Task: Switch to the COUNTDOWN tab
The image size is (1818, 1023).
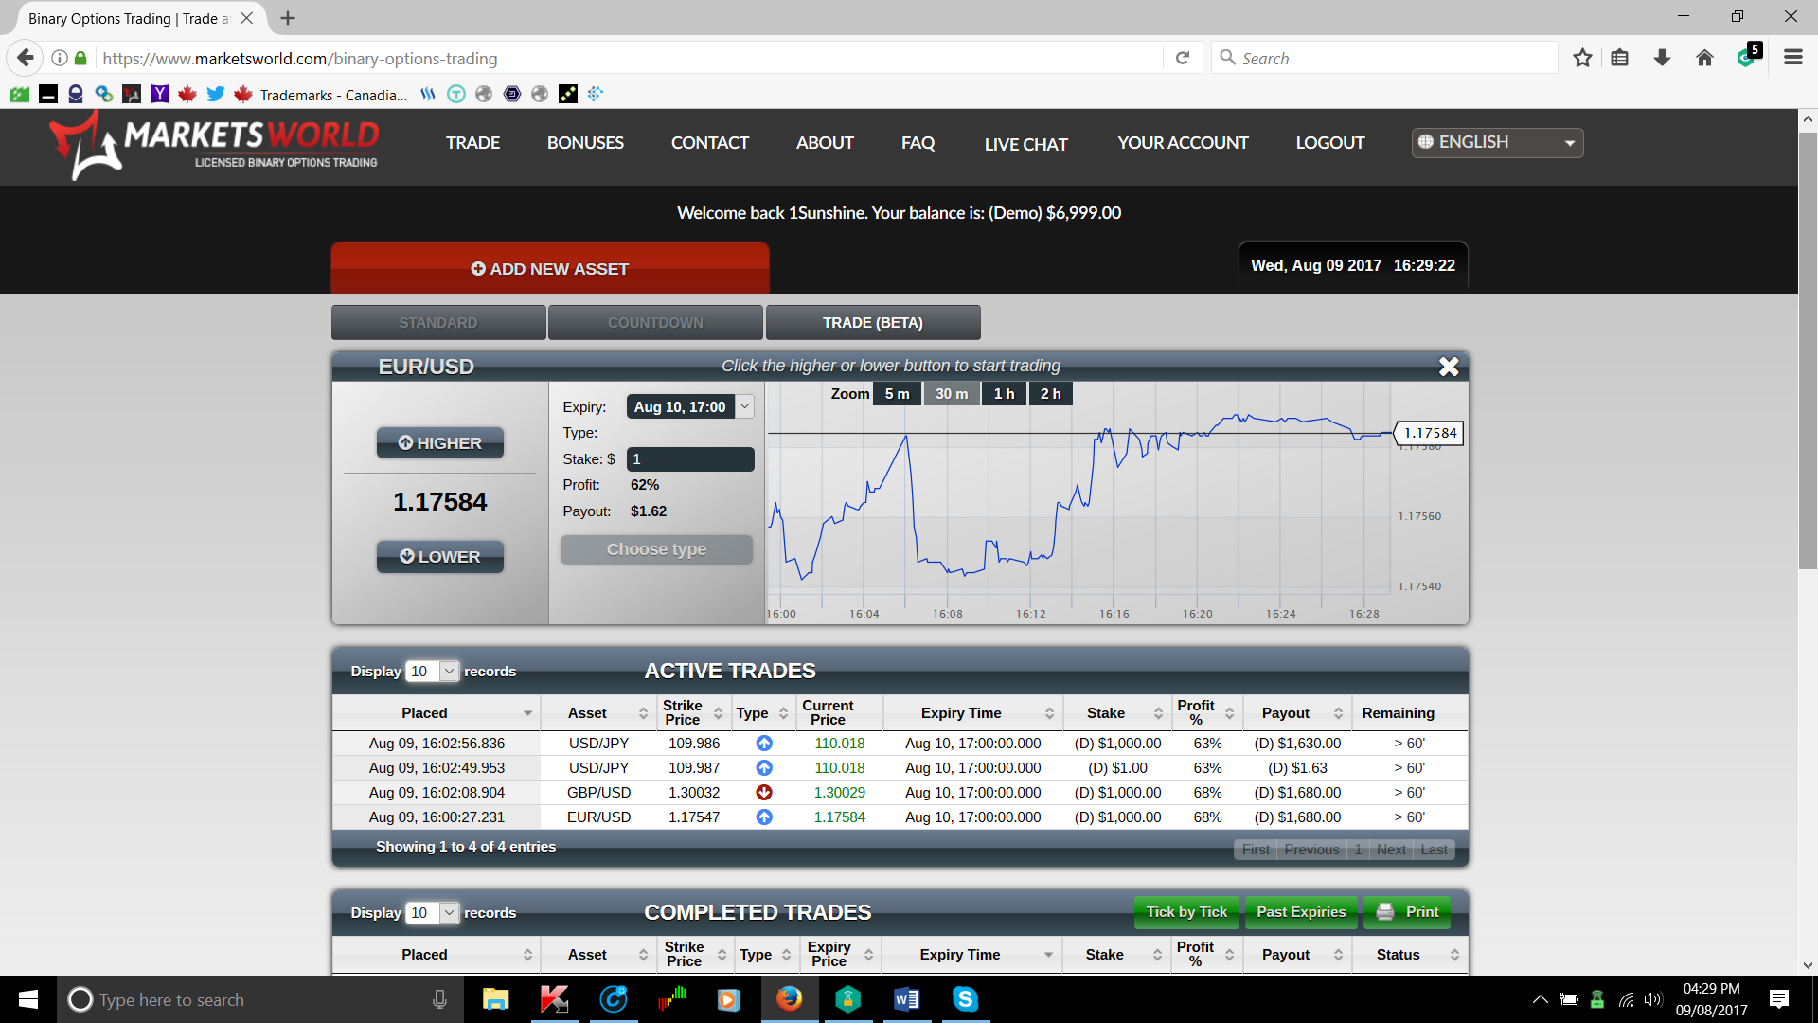Action: (655, 323)
